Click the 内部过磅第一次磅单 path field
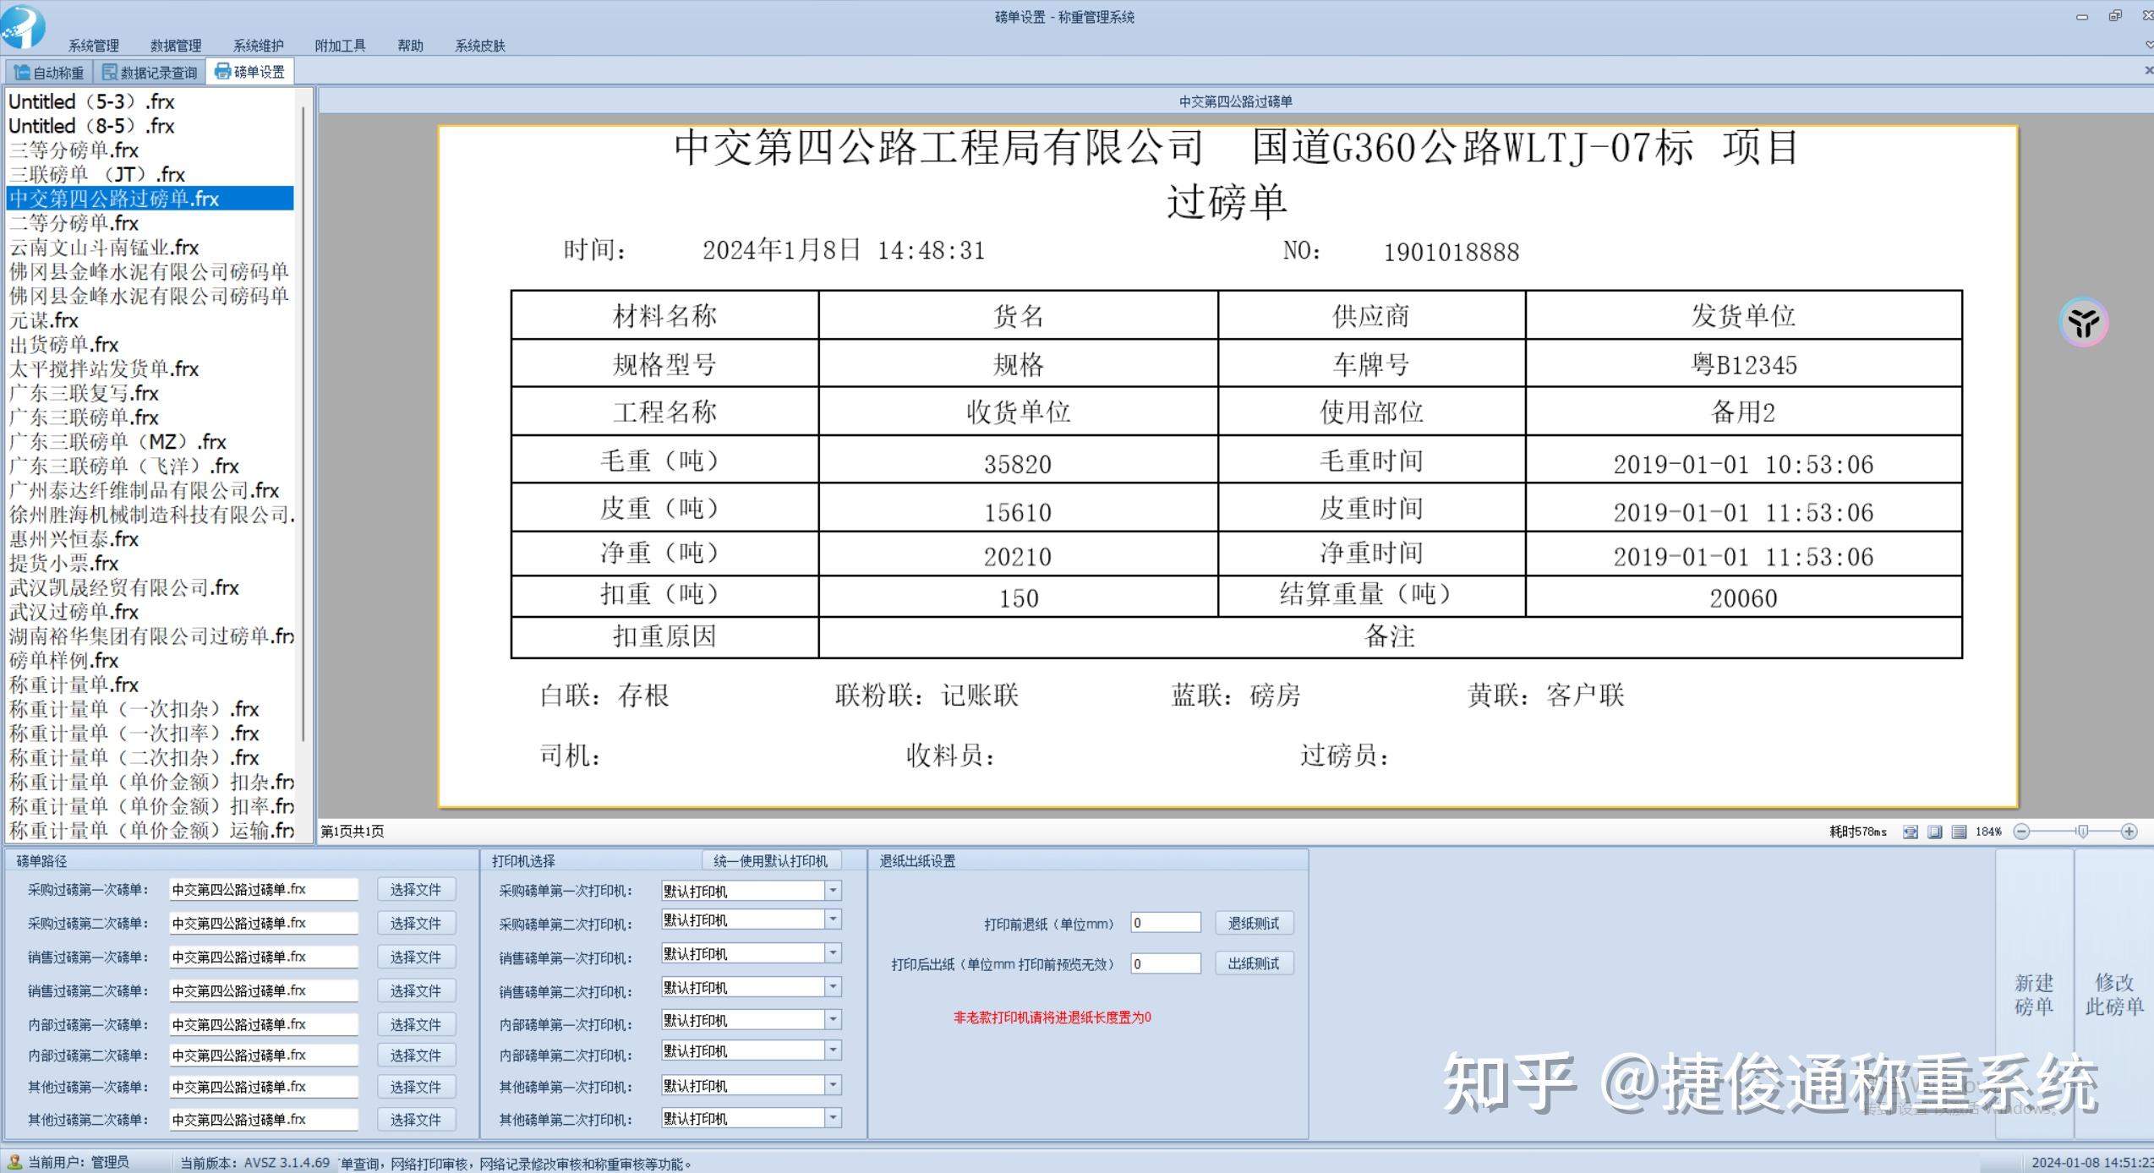 point(264,1025)
